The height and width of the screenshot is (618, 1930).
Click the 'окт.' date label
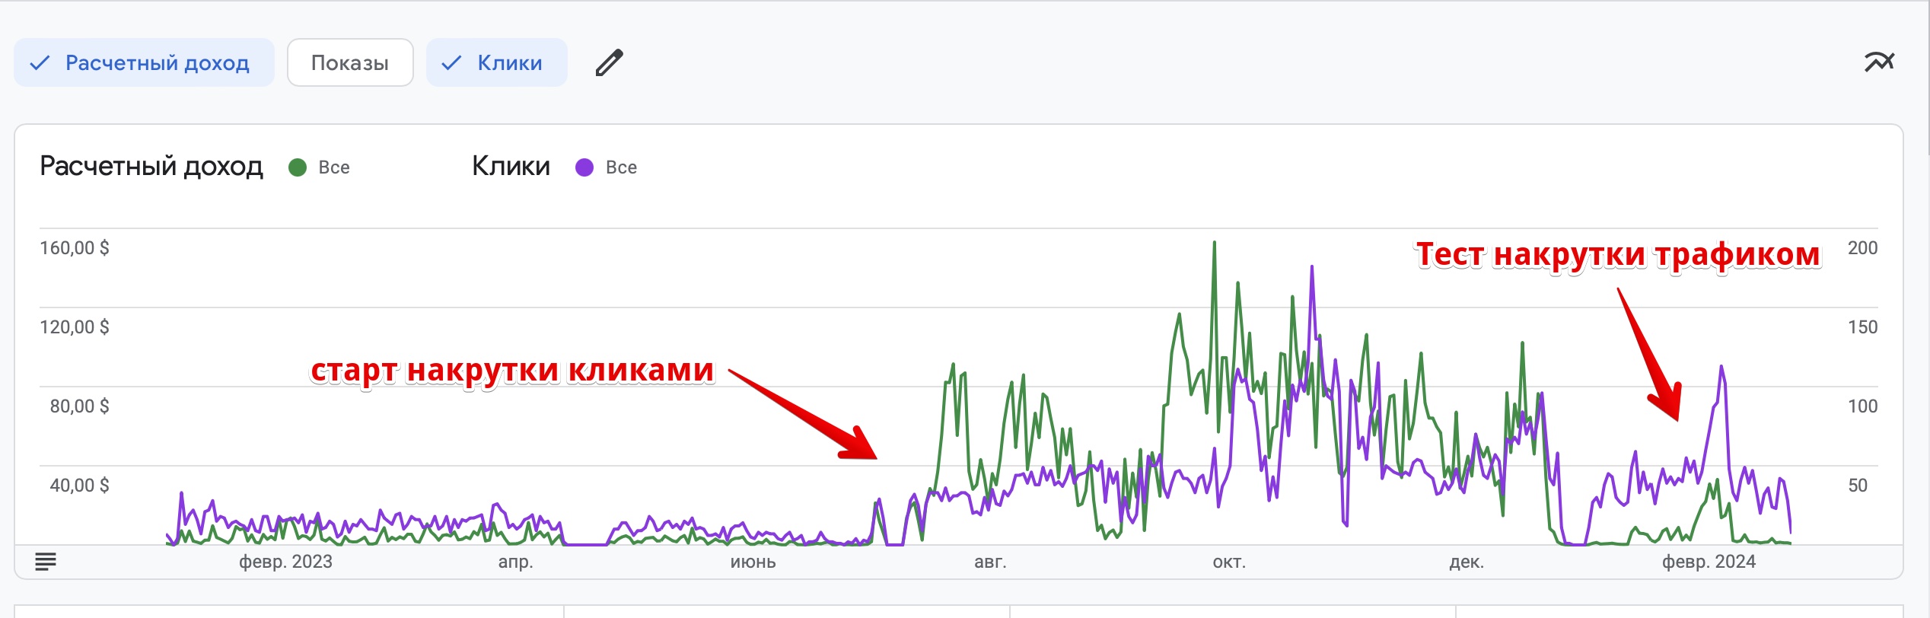click(x=1229, y=562)
